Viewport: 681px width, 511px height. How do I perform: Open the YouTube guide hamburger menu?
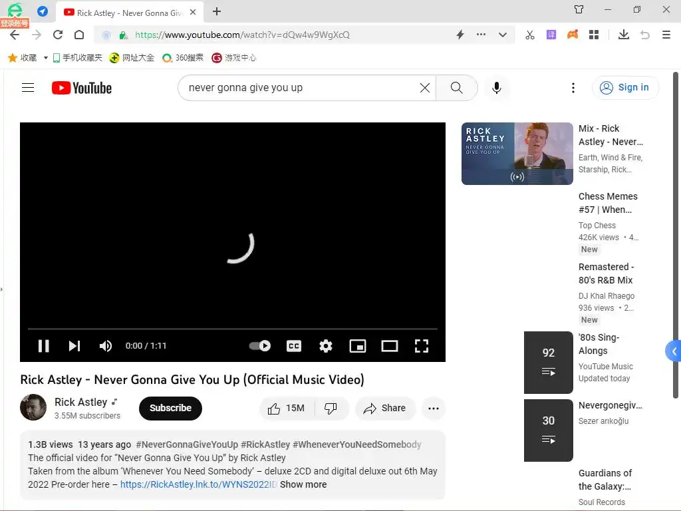click(x=28, y=88)
